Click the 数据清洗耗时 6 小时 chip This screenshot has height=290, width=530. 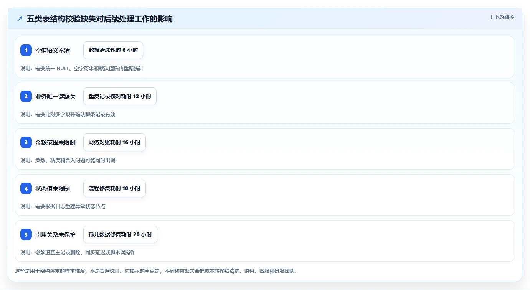[x=113, y=50]
